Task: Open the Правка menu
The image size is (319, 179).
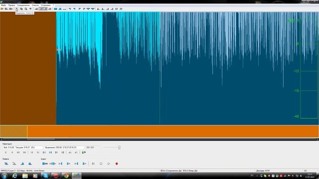Action: point(11,5)
